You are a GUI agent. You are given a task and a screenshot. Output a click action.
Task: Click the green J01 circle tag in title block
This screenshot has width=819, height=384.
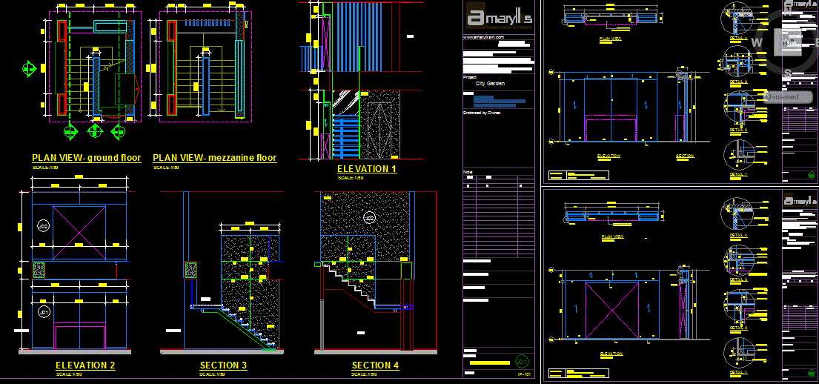click(x=522, y=362)
